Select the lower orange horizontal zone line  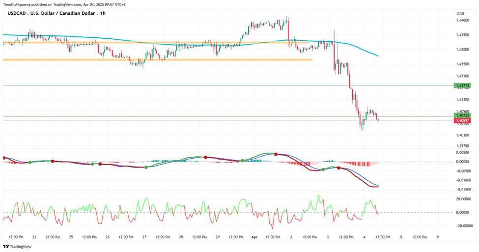coord(158,59)
